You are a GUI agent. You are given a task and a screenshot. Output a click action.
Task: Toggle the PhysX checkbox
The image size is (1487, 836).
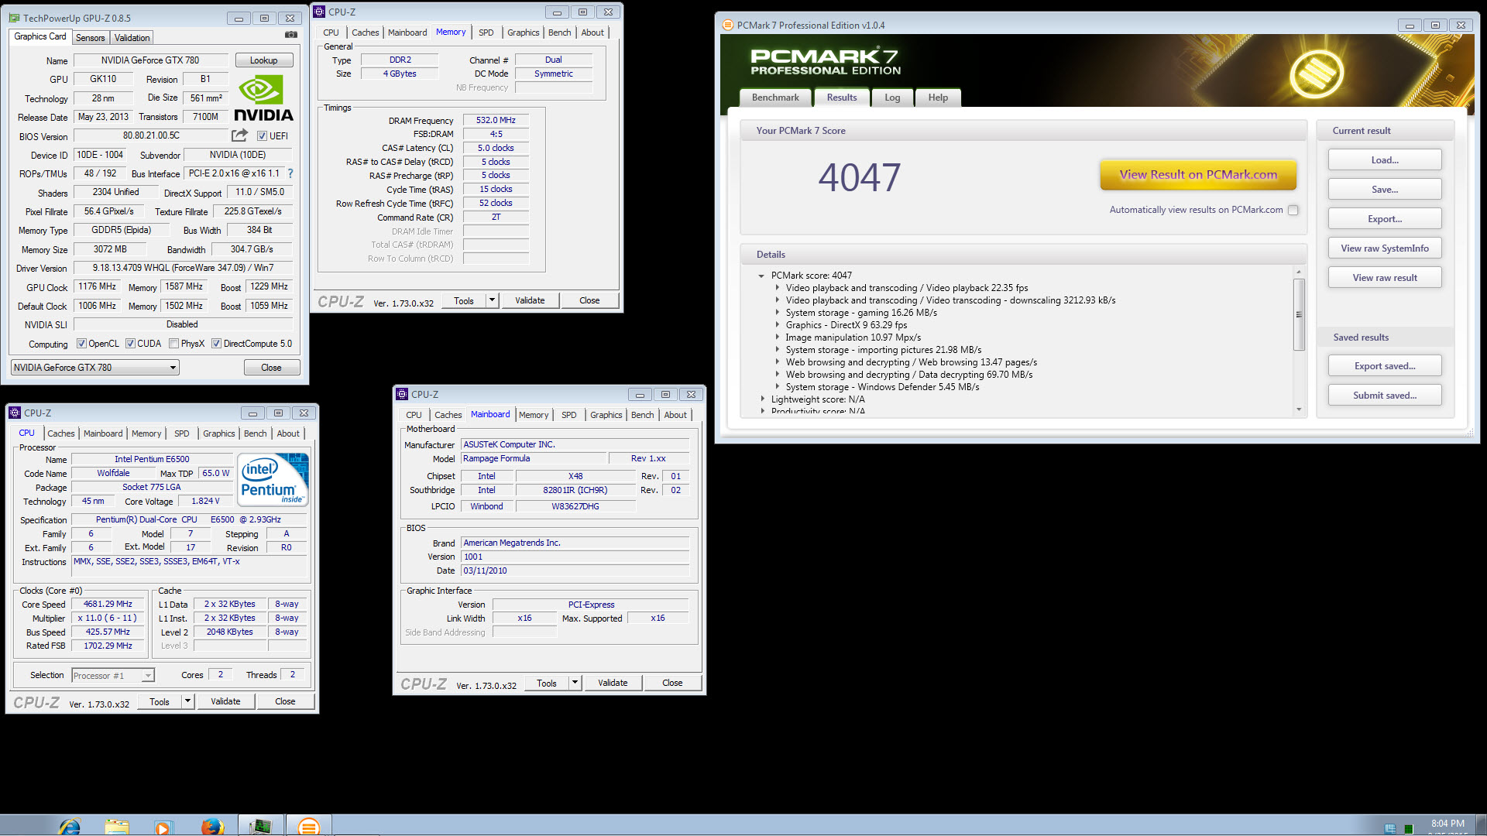point(174,344)
